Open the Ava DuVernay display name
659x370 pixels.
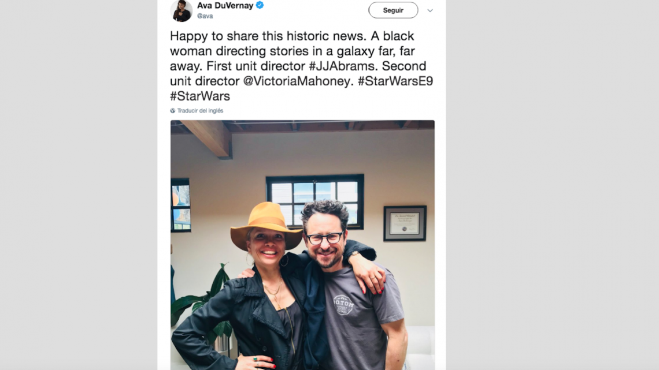225,5
